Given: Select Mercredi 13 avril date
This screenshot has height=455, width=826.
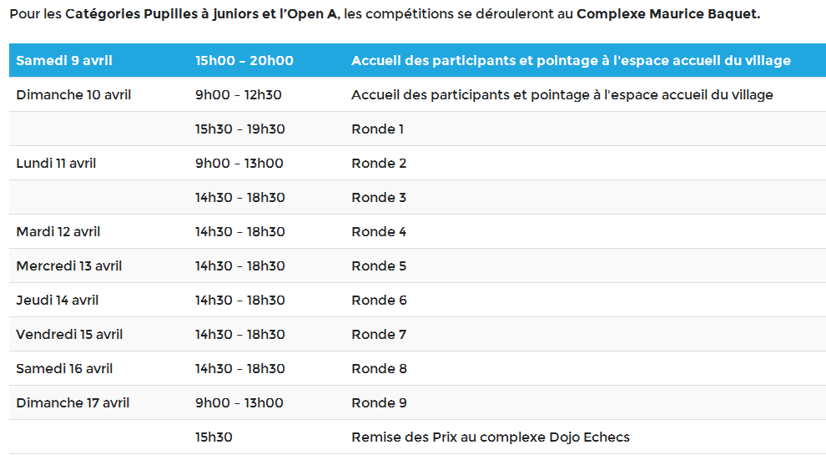Looking at the screenshot, I should pos(69,266).
